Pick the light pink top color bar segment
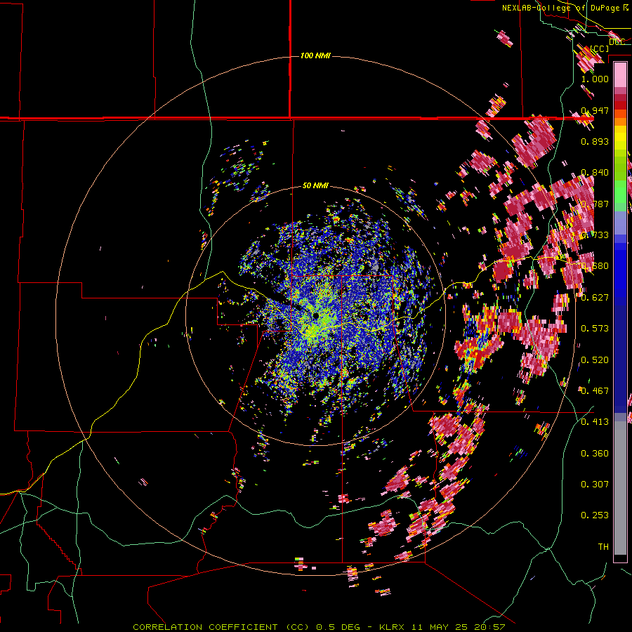The height and width of the screenshot is (632, 632). (x=620, y=74)
